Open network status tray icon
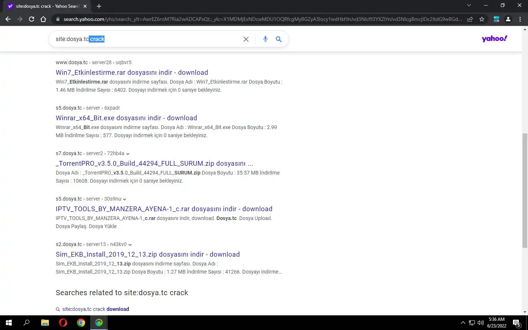The image size is (528, 330). (472, 323)
